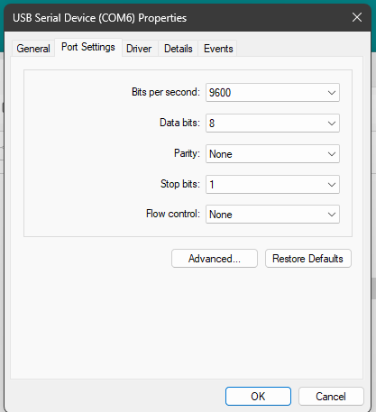Click the Stop bits label text
The width and height of the screenshot is (376, 412).
180,184
